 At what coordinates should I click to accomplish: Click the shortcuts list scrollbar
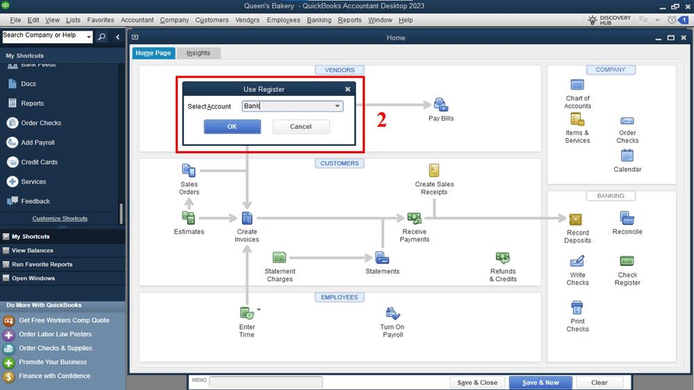121,214
